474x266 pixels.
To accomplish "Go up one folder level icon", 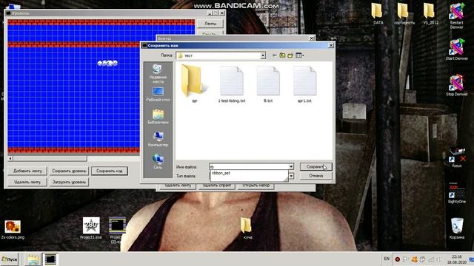I will (x=282, y=55).
